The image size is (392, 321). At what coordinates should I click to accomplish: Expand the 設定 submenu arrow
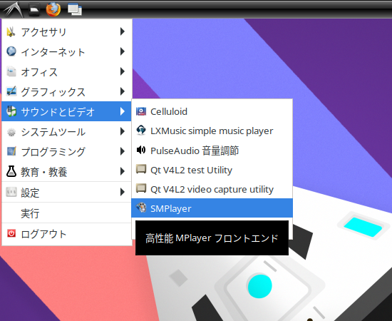[x=123, y=192]
